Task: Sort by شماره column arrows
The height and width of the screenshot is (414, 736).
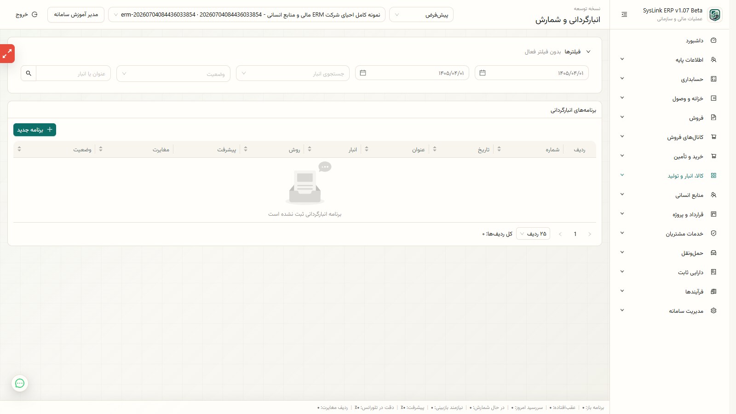Action: [x=499, y=149]
